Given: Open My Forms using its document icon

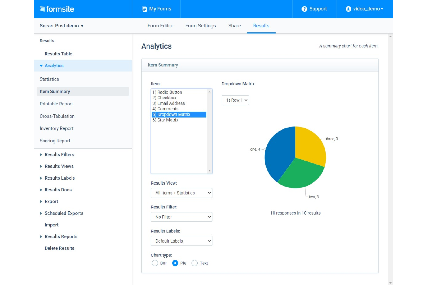Looking at the screenshot, I should tap(144, 9).
